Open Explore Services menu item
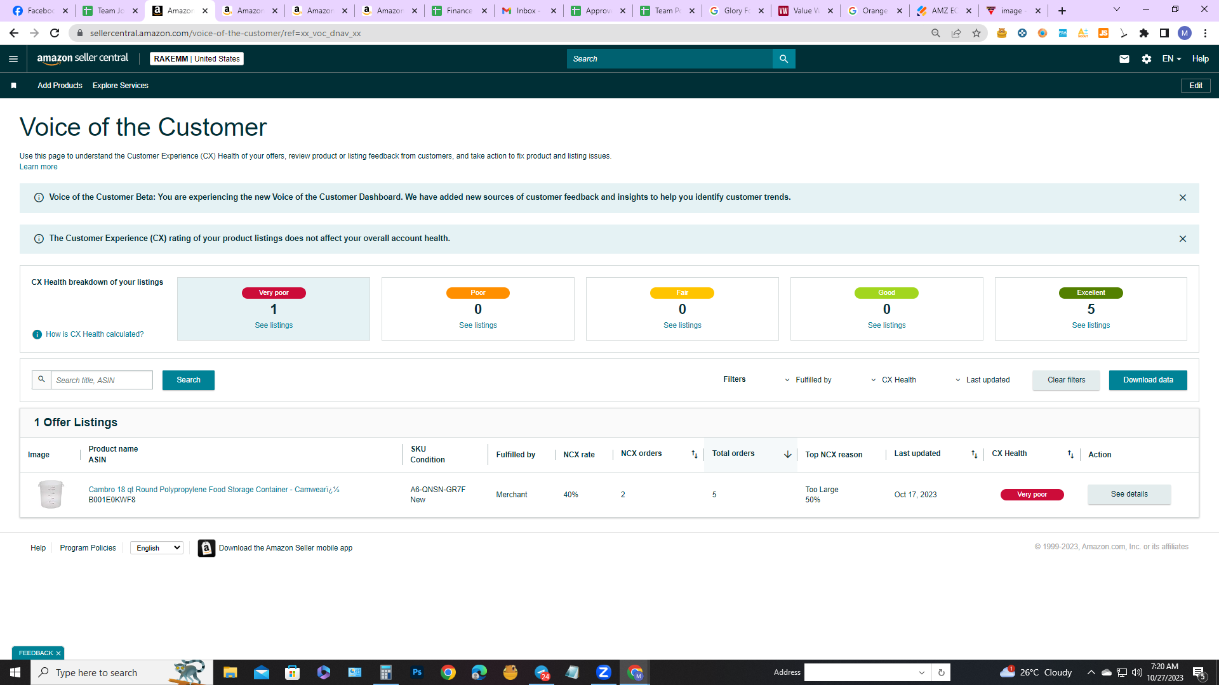 [121, 86]
